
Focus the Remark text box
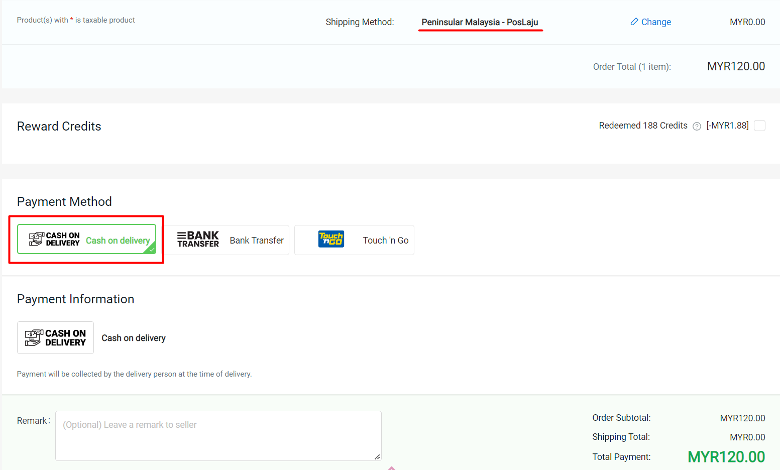(218, 435)
